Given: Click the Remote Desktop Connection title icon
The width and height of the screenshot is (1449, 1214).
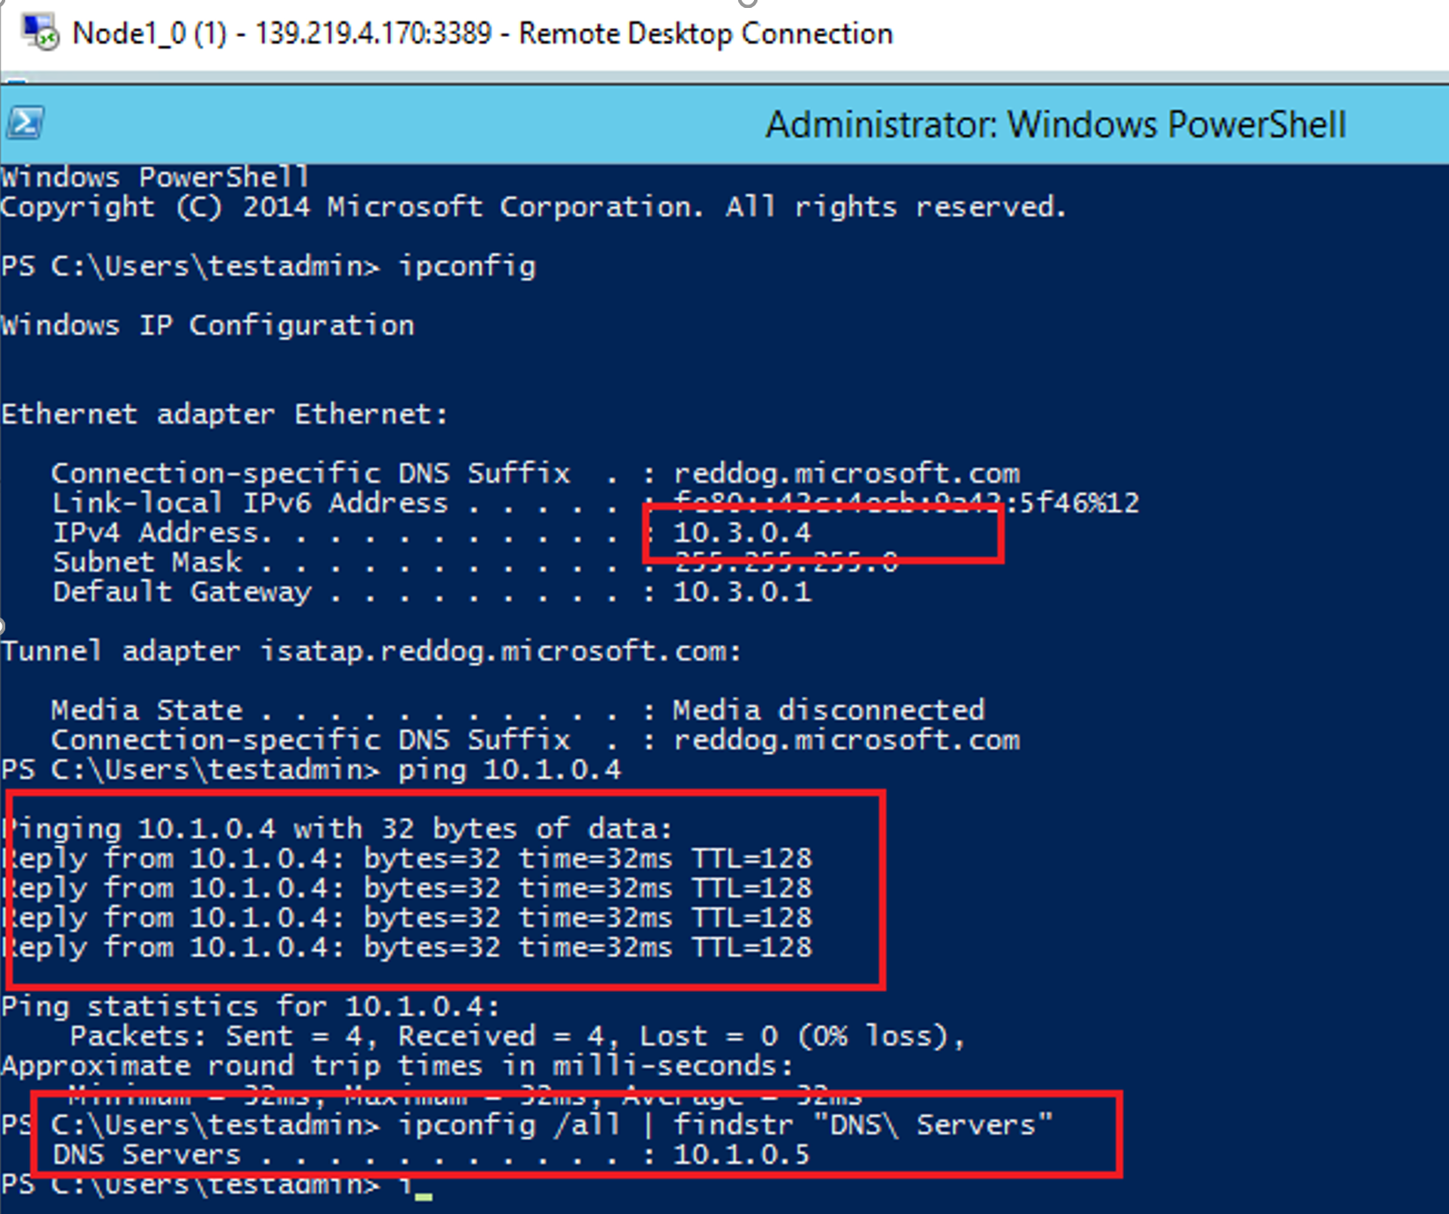Looking at the screenshot, I should coord(40,33).
